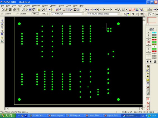Click the Delete 'X' toolbar icon
The image size is (158, 118).
pos(126,10)
